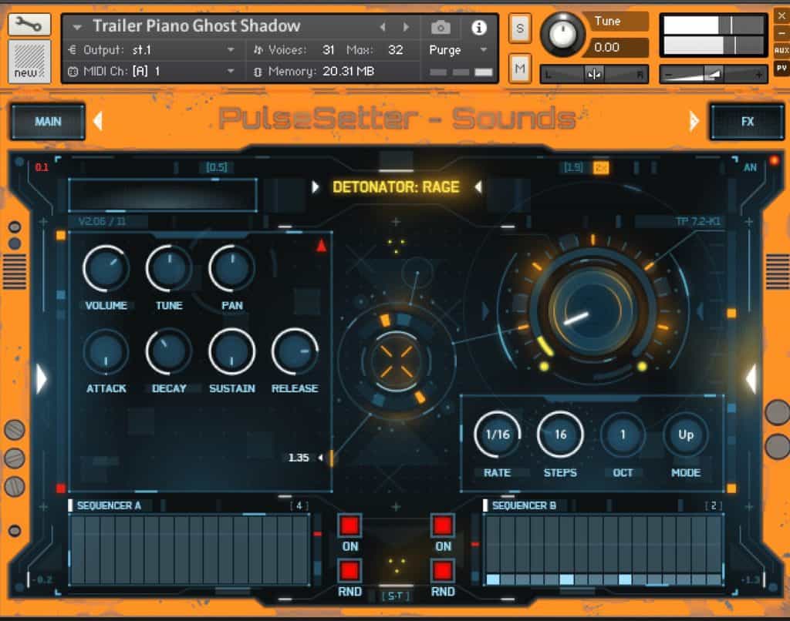This screenshot has height=621, width=790.
Task: Toggle the S-T switch at bottom center
Action: (396, 596)
